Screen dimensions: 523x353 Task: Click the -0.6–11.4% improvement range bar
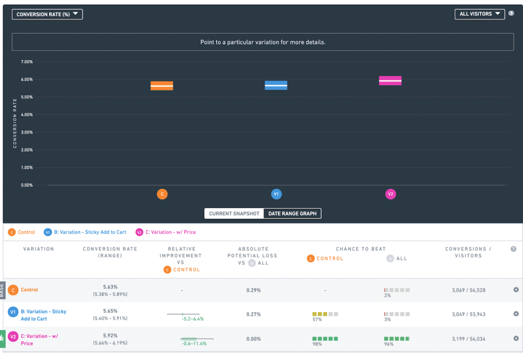(197, 339)
